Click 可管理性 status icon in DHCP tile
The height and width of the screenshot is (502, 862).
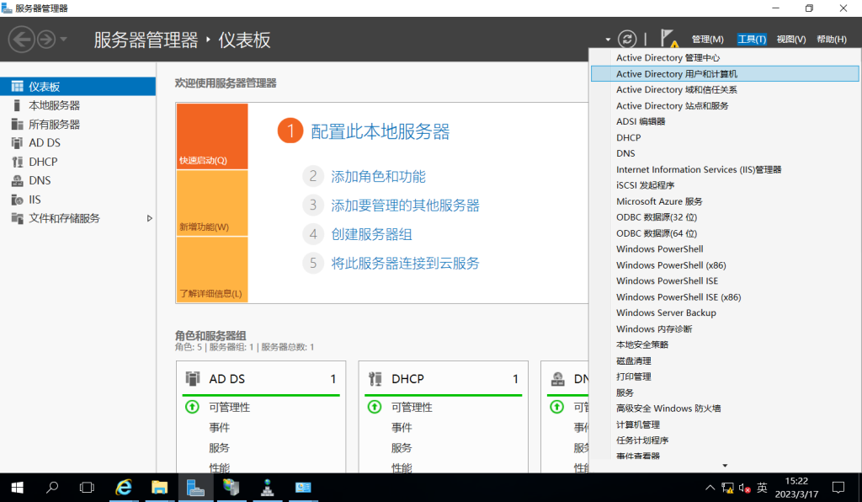(375, 407)
